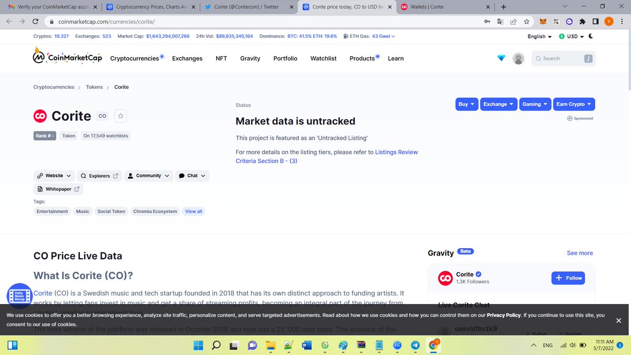
Task: Open Explorers external link
Action: click(x=99, y=176)
